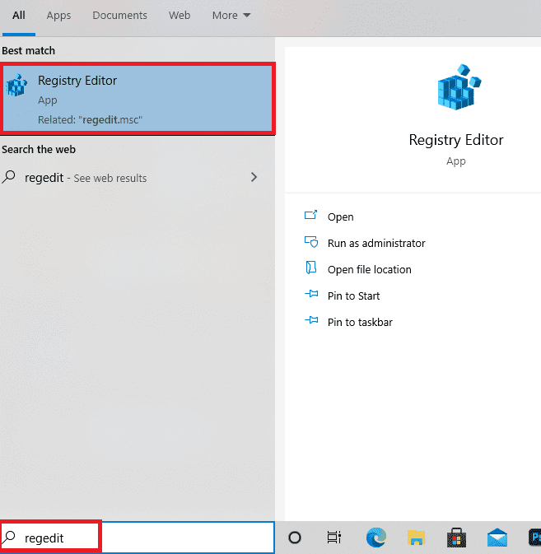The image size is (541, 554).
Task: Expand the More filter dropdown
Action: point(231,15)
